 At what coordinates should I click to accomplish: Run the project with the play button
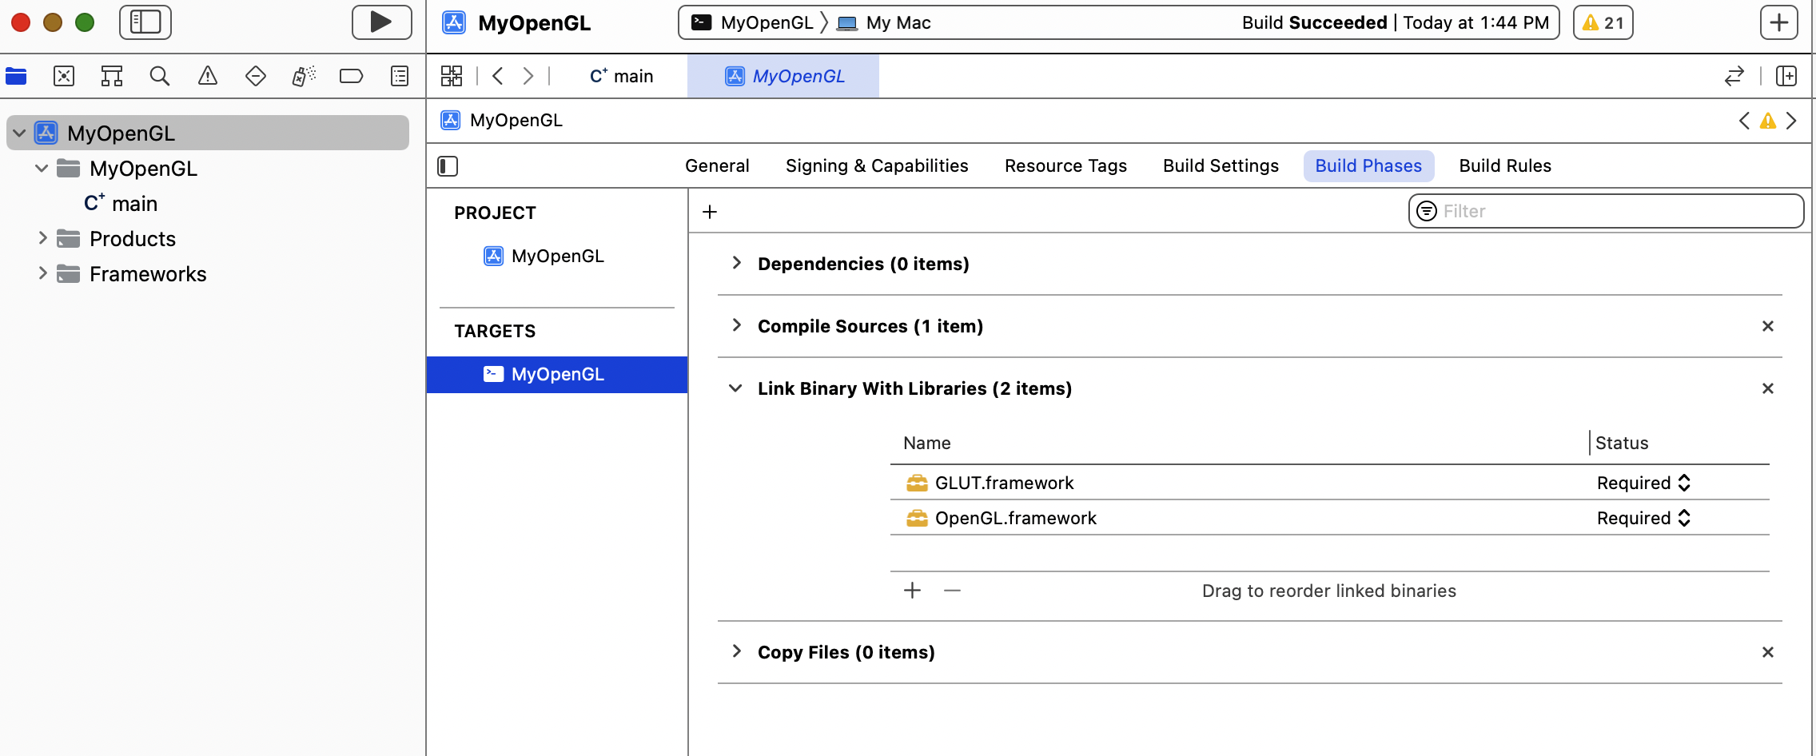381,22
